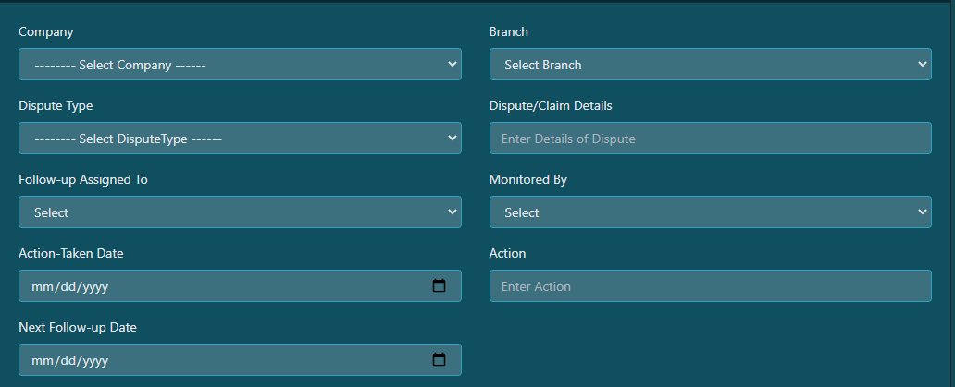Expand the Select Branch dropdown
The width and height of the screenshot is (955, 387).
[710, 65]
